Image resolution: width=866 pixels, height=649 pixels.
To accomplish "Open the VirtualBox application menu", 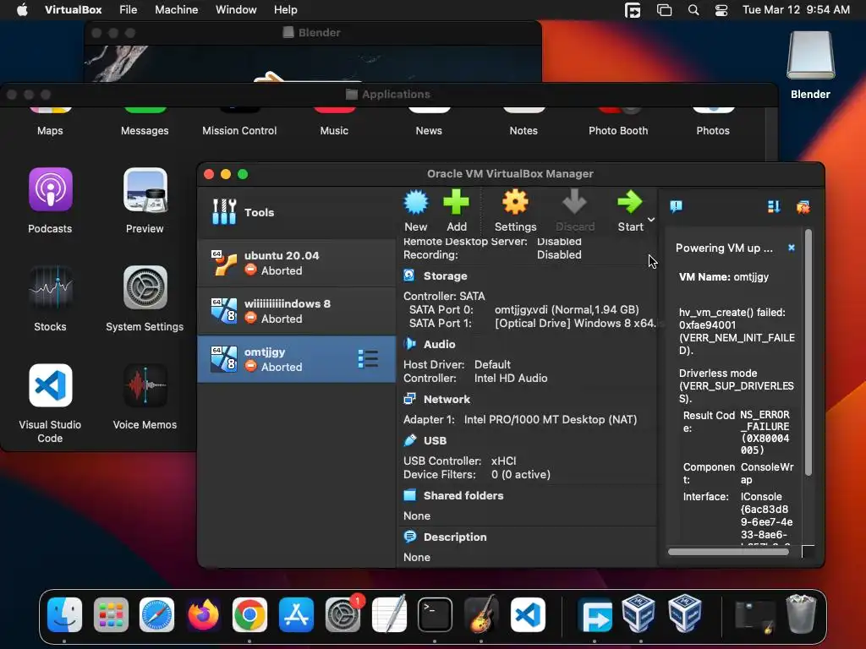I will (73, 10).
